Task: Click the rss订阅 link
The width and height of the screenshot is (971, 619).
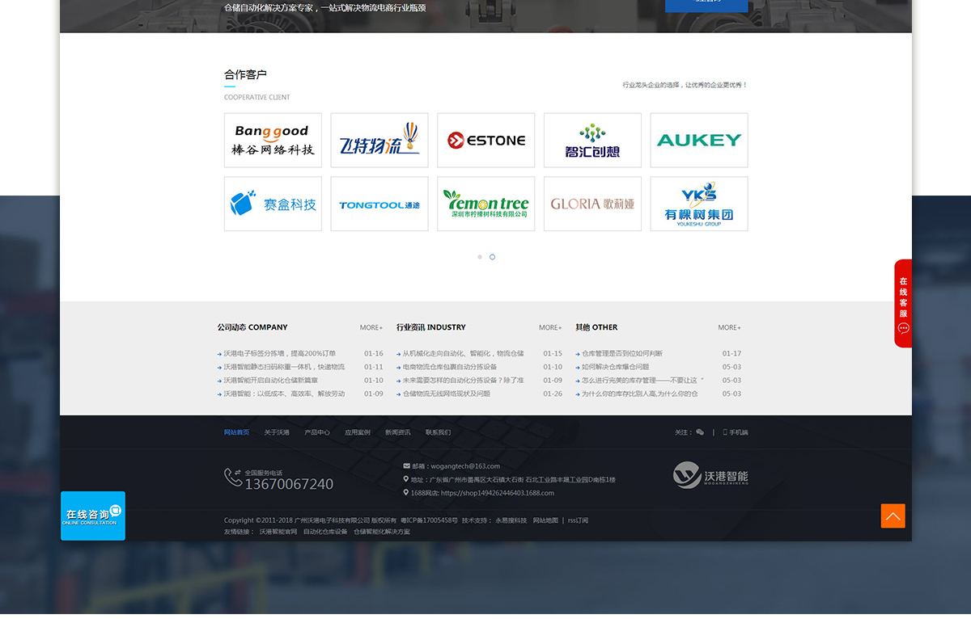Action: [x=578, y=520]
